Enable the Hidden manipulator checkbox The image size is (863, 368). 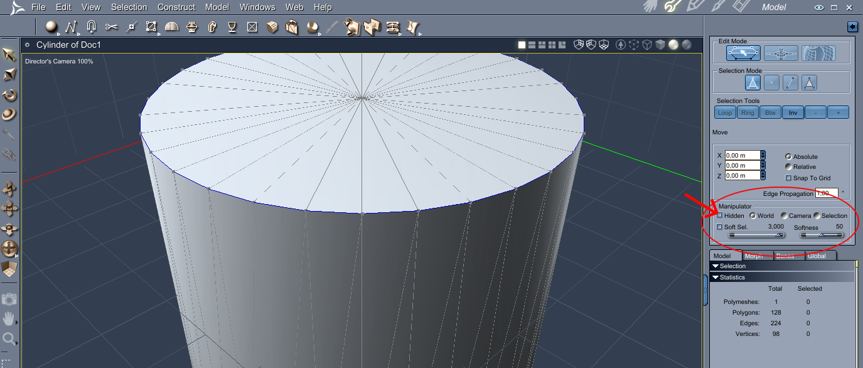[x=720, y=216]
